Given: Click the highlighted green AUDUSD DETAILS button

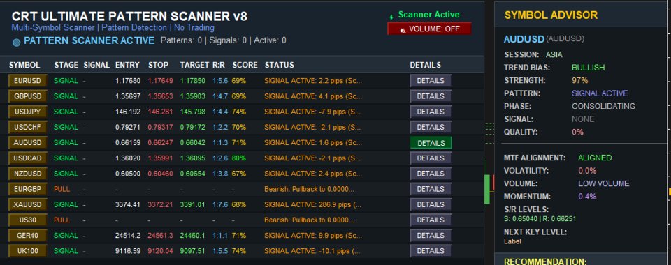Looking at the screenshot, I should [x=431, y=143].
